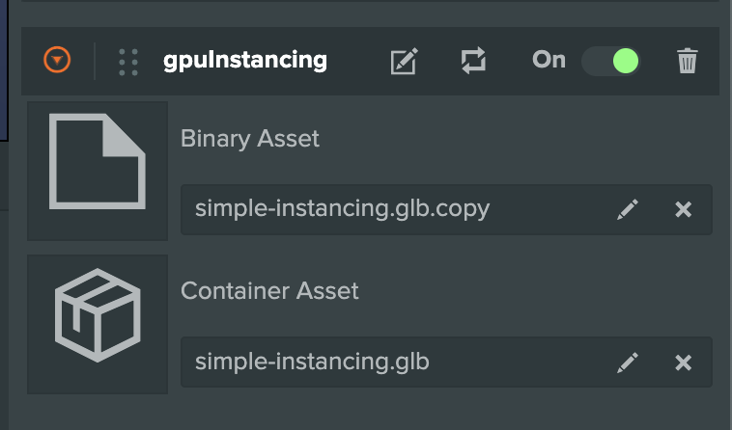Screen dimensions: 732x430
Task: Click the gpuInstancing drag handle dots
Action: click(x=127, y=61)
